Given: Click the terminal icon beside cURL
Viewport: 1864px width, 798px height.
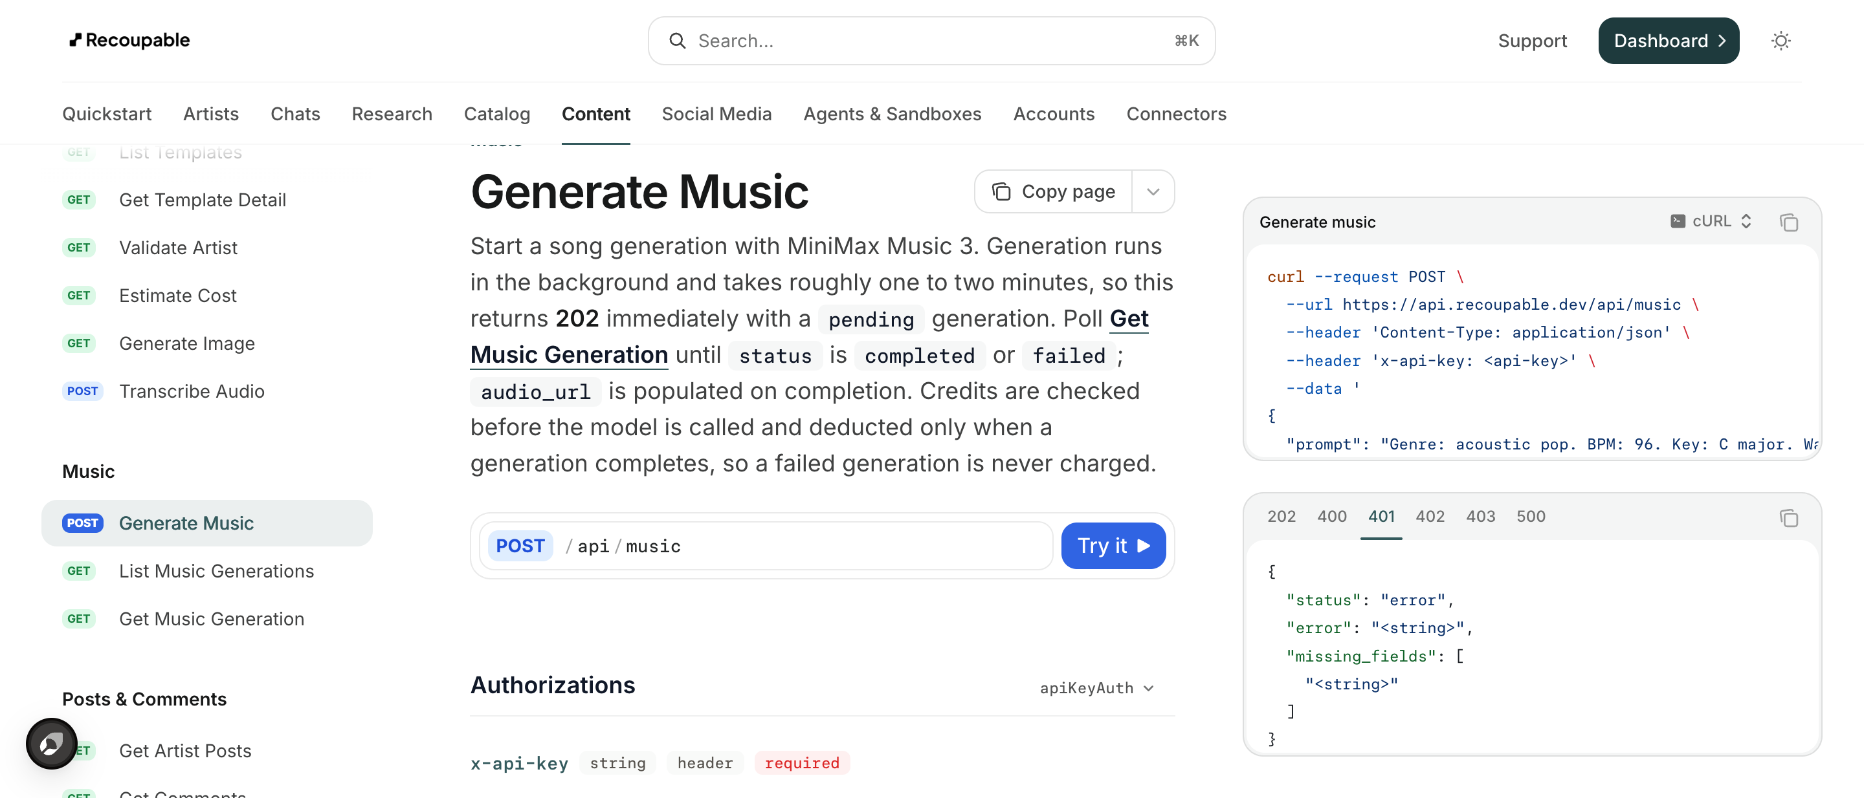Looking at the screenshot, I should coord(1678,221).
